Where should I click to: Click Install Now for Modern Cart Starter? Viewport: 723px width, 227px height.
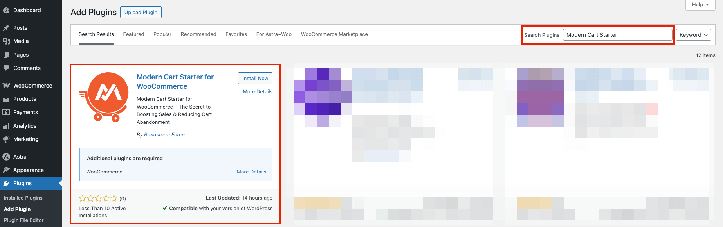pyautogui.click(x=255, y=78)
